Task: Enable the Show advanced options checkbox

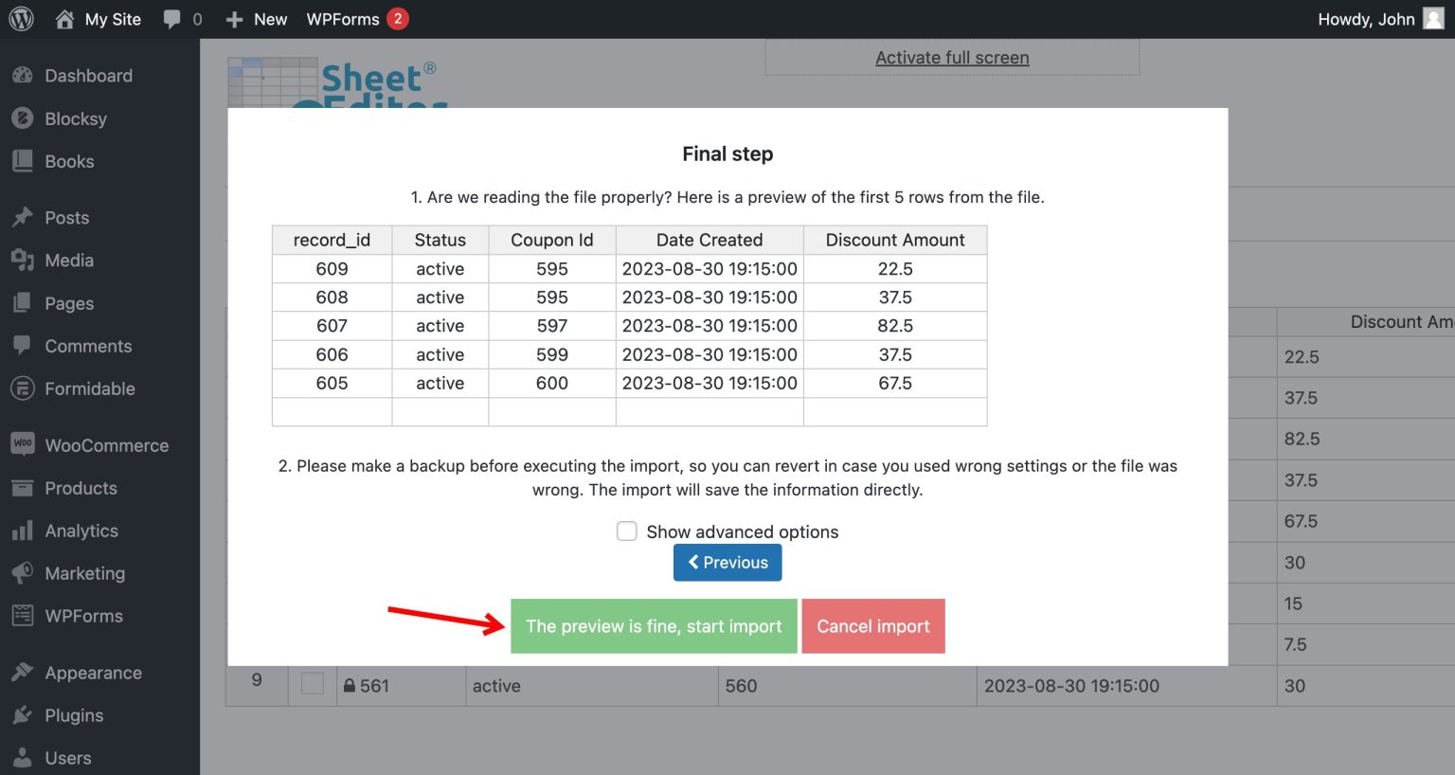Action: tap(627, 532)
